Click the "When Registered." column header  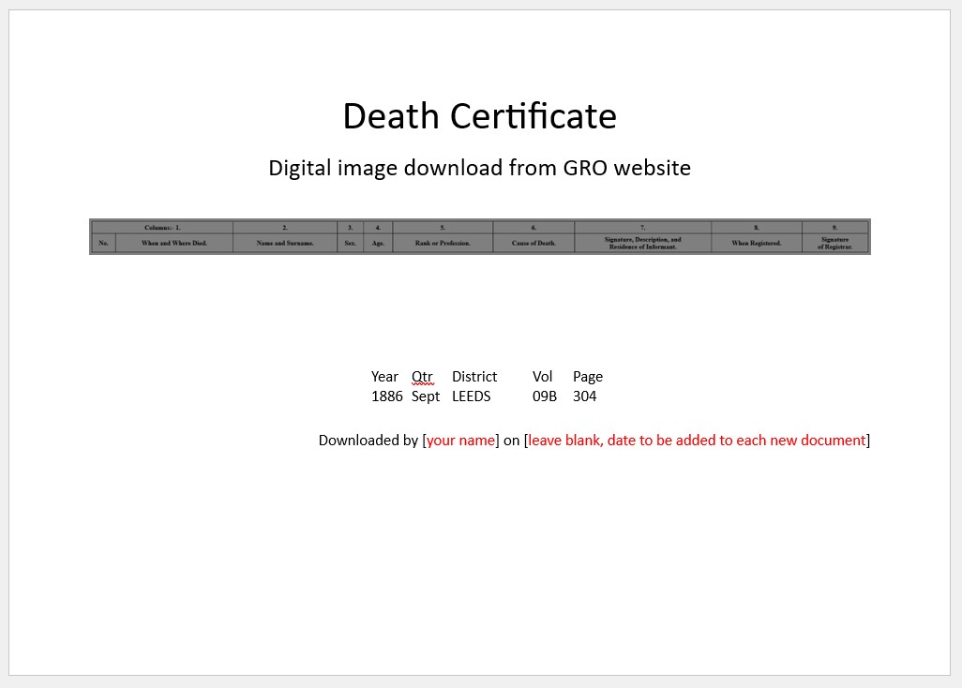[756, 244]
